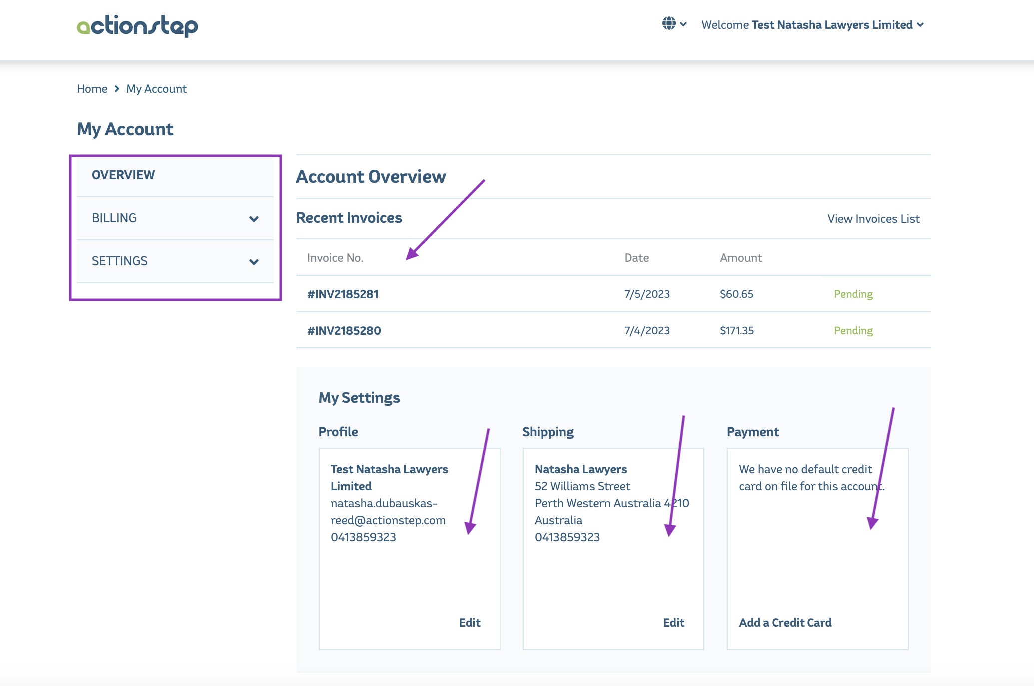Screen dimensions: 1034x686
Task: Select the Overview sidebar item
Action: [123, 175]
